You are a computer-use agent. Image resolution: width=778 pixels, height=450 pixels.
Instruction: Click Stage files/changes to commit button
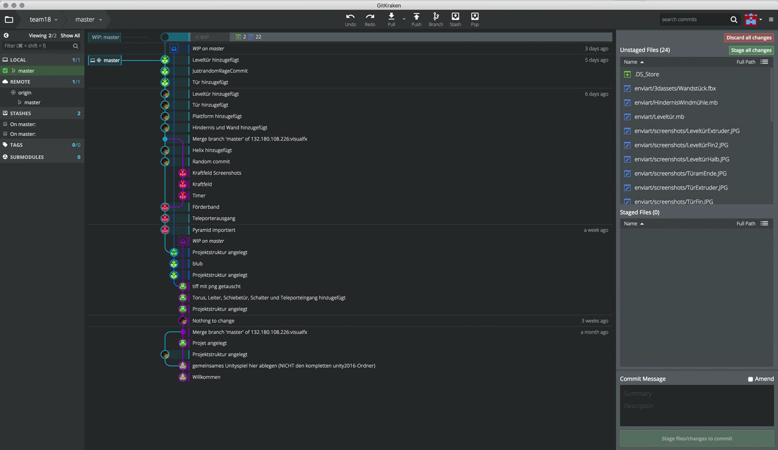pos(696,438)
